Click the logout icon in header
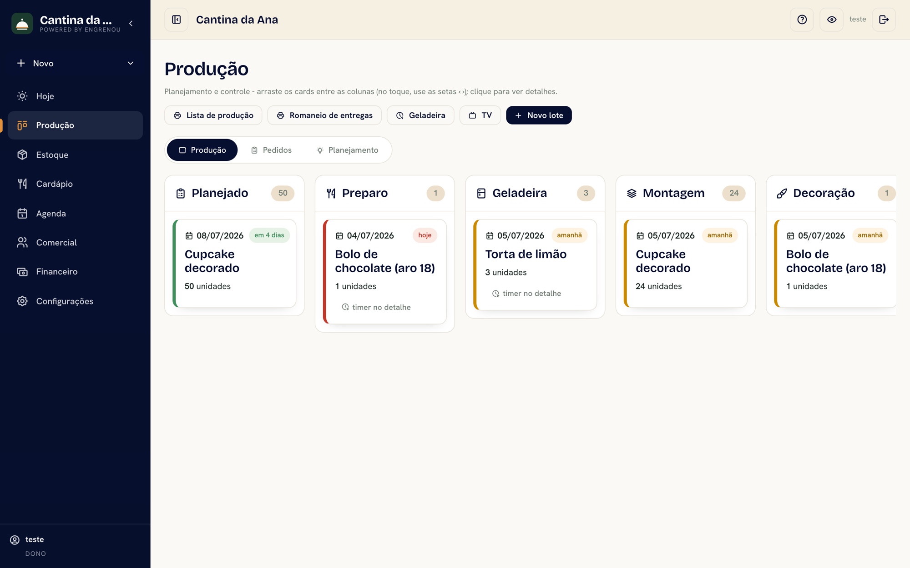The height and width of the screenshot is (568, 910). pyautogui.click(x=884, y=20)
